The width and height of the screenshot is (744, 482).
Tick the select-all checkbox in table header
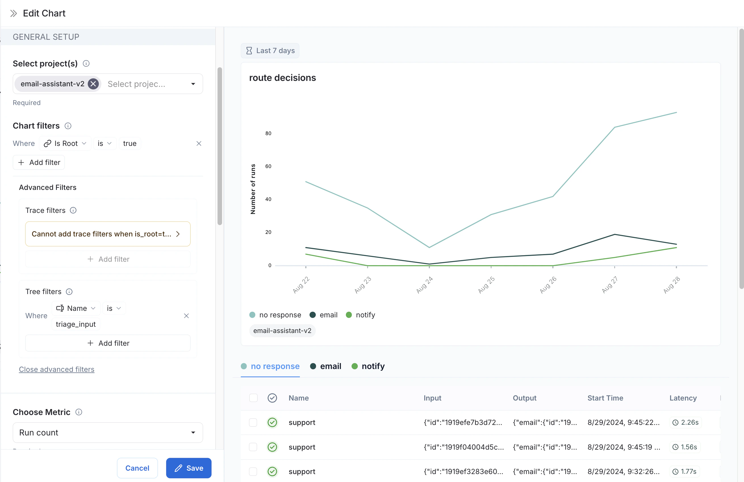point(253,398)
